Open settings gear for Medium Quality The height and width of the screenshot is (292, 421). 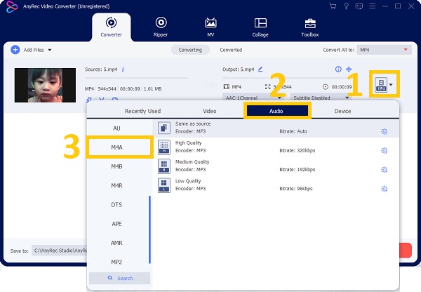385,169
